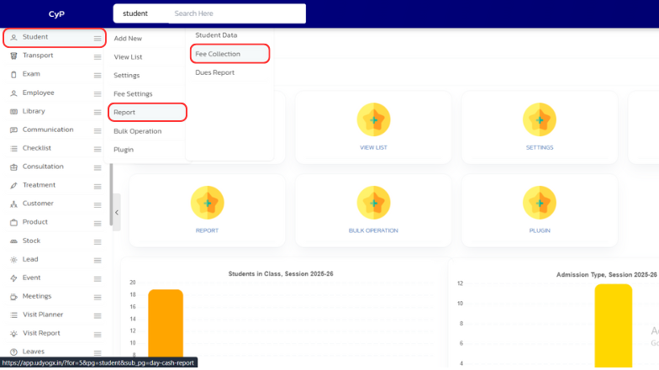Collapse the sidebar using the arrow handle
Viewport: 659px width, 370px height.
coord(117,212)
